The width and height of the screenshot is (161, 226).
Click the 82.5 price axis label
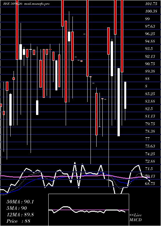click(x=149, y=109)
